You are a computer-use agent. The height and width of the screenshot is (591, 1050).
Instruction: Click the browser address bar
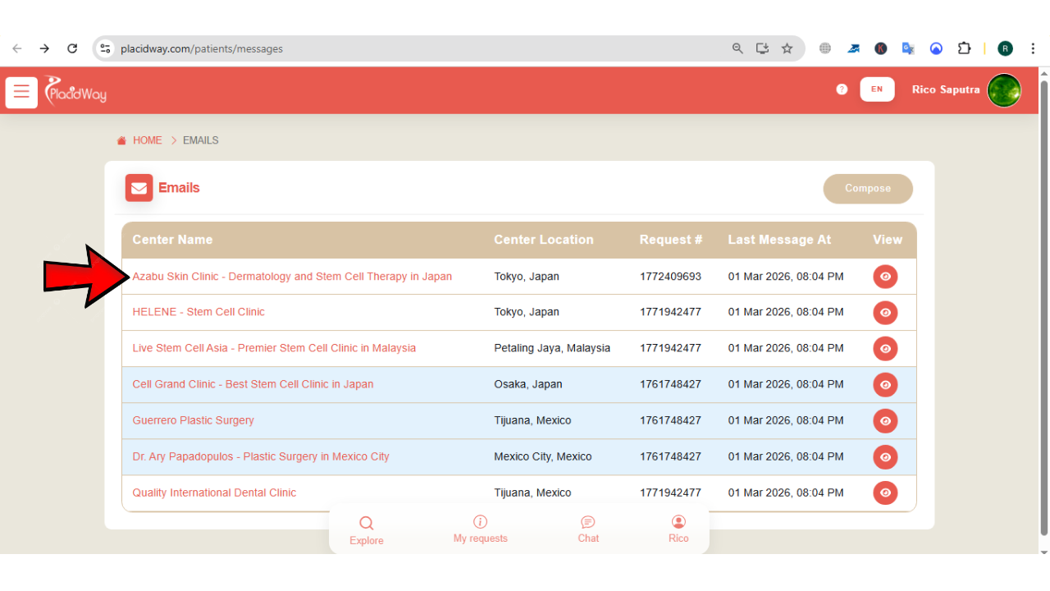410,48
